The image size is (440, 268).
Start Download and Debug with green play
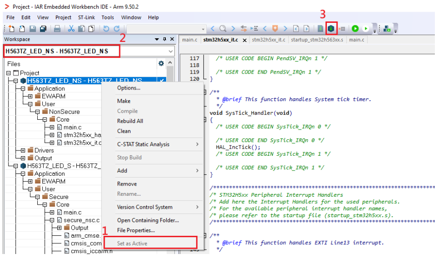355,28
